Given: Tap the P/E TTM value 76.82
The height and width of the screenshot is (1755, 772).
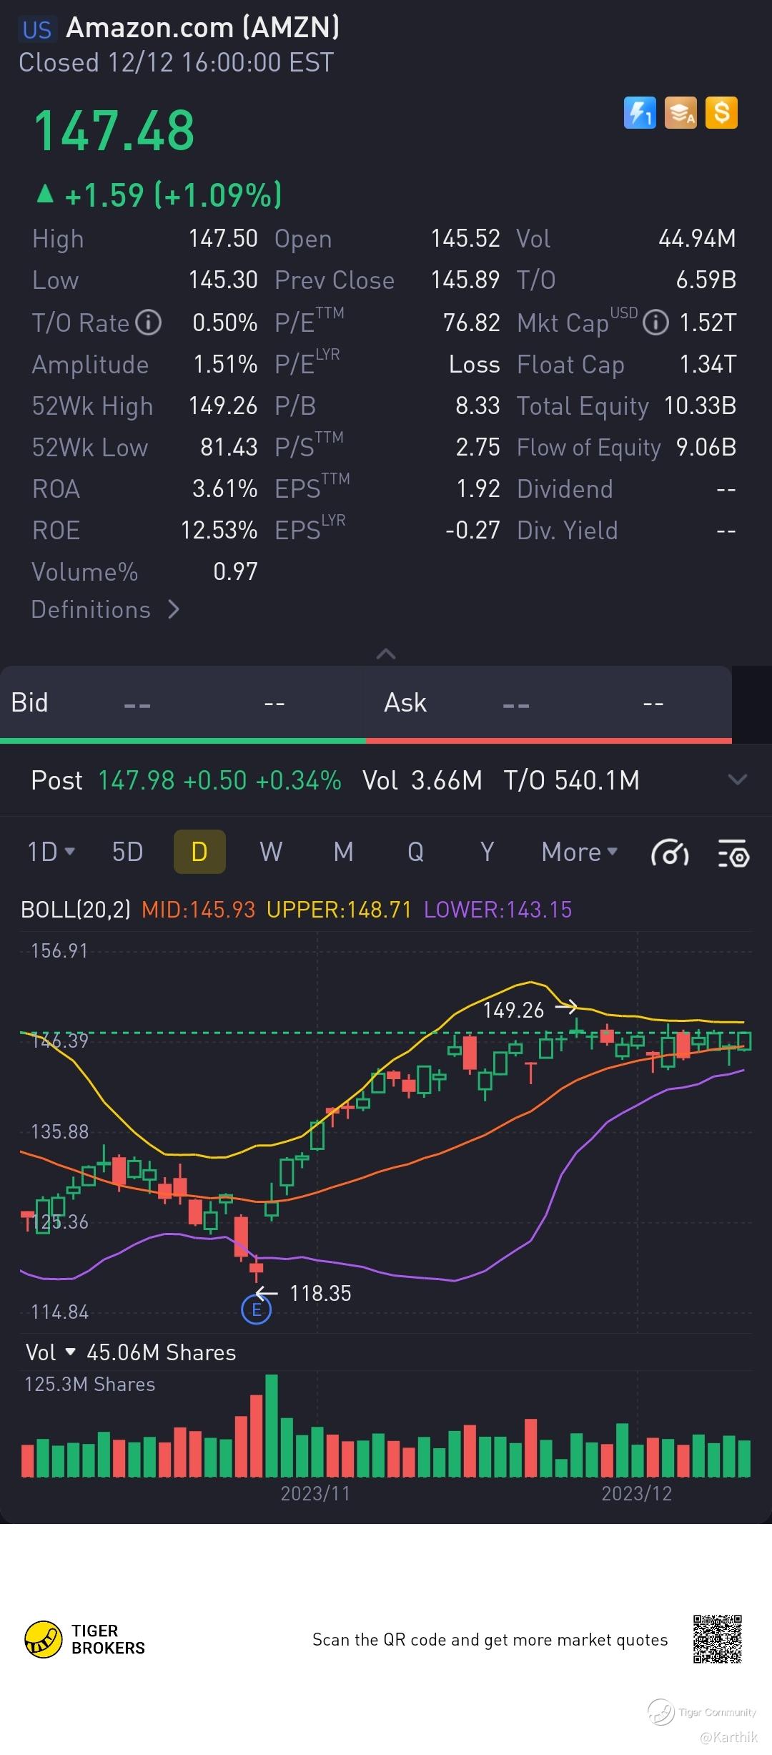Looking at the screenshot, I should point(472,323).
